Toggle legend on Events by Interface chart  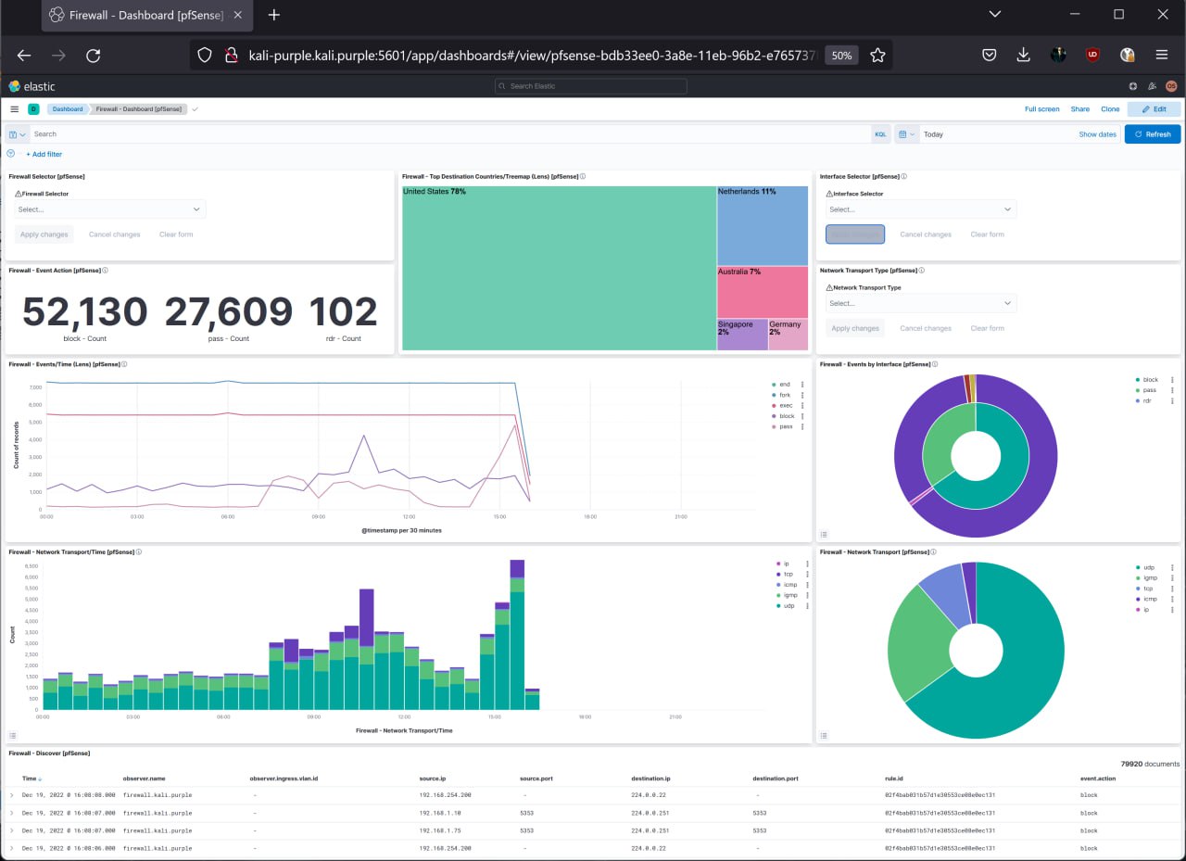click(824, 535)
